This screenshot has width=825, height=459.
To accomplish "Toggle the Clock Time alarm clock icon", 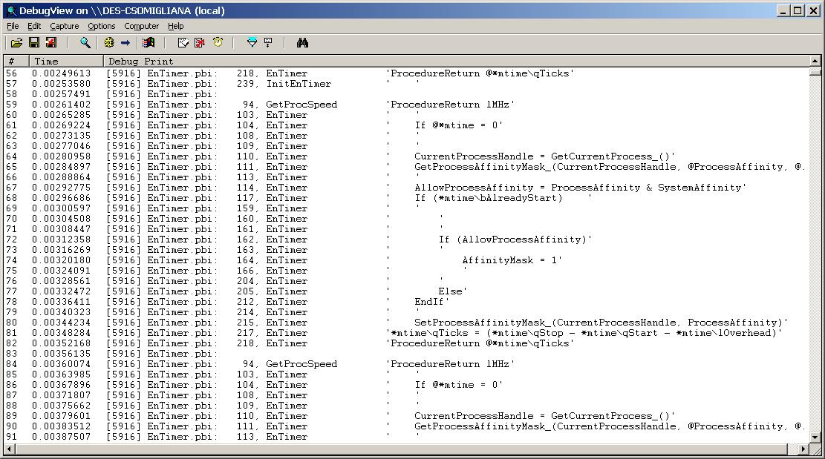I will coord(218,42).
